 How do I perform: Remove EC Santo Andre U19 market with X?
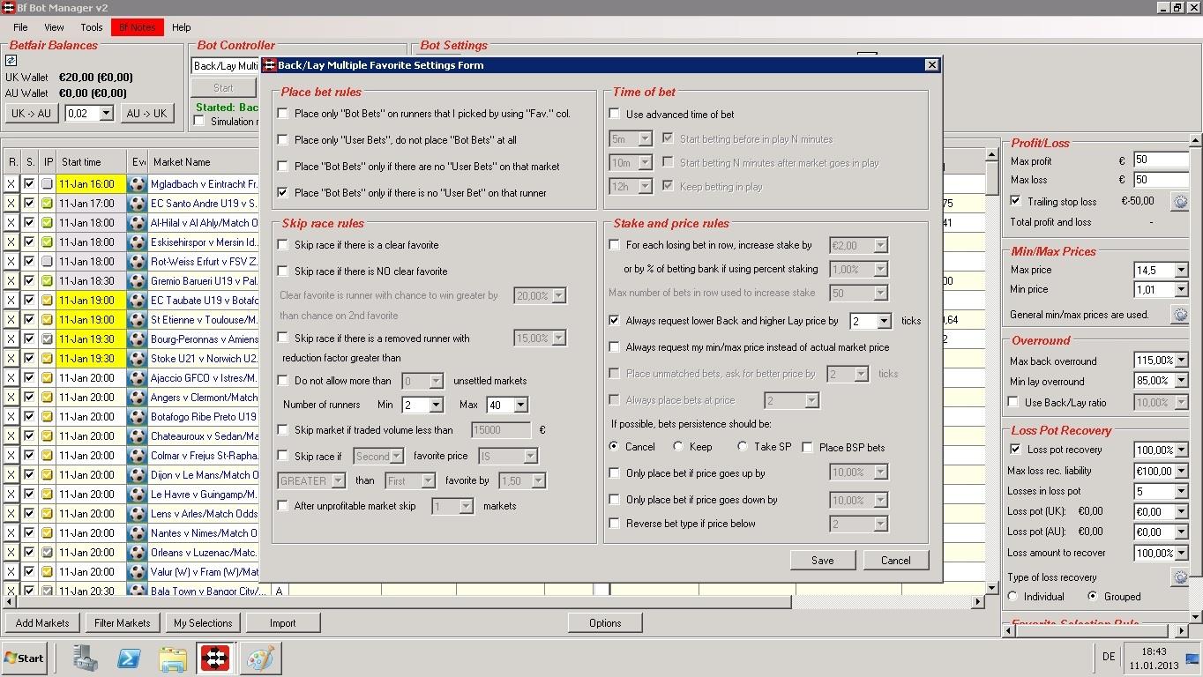point(11,204)
